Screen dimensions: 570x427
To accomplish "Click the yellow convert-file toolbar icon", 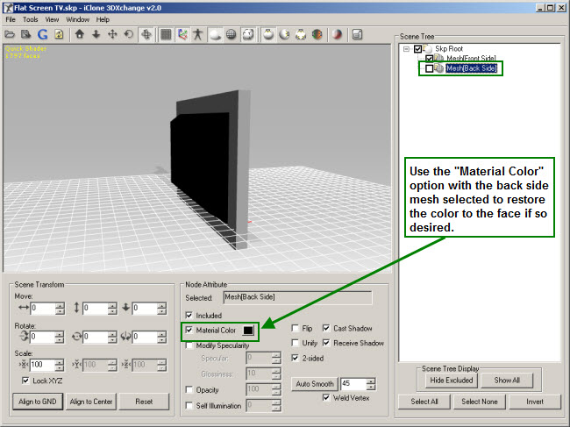I will (59, 35).
